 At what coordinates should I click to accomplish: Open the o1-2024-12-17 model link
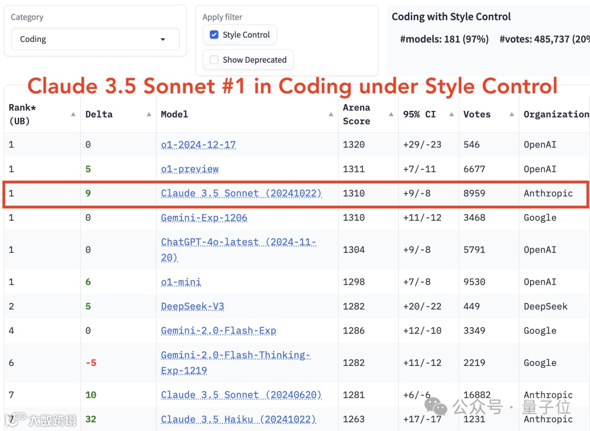point(198,145)
